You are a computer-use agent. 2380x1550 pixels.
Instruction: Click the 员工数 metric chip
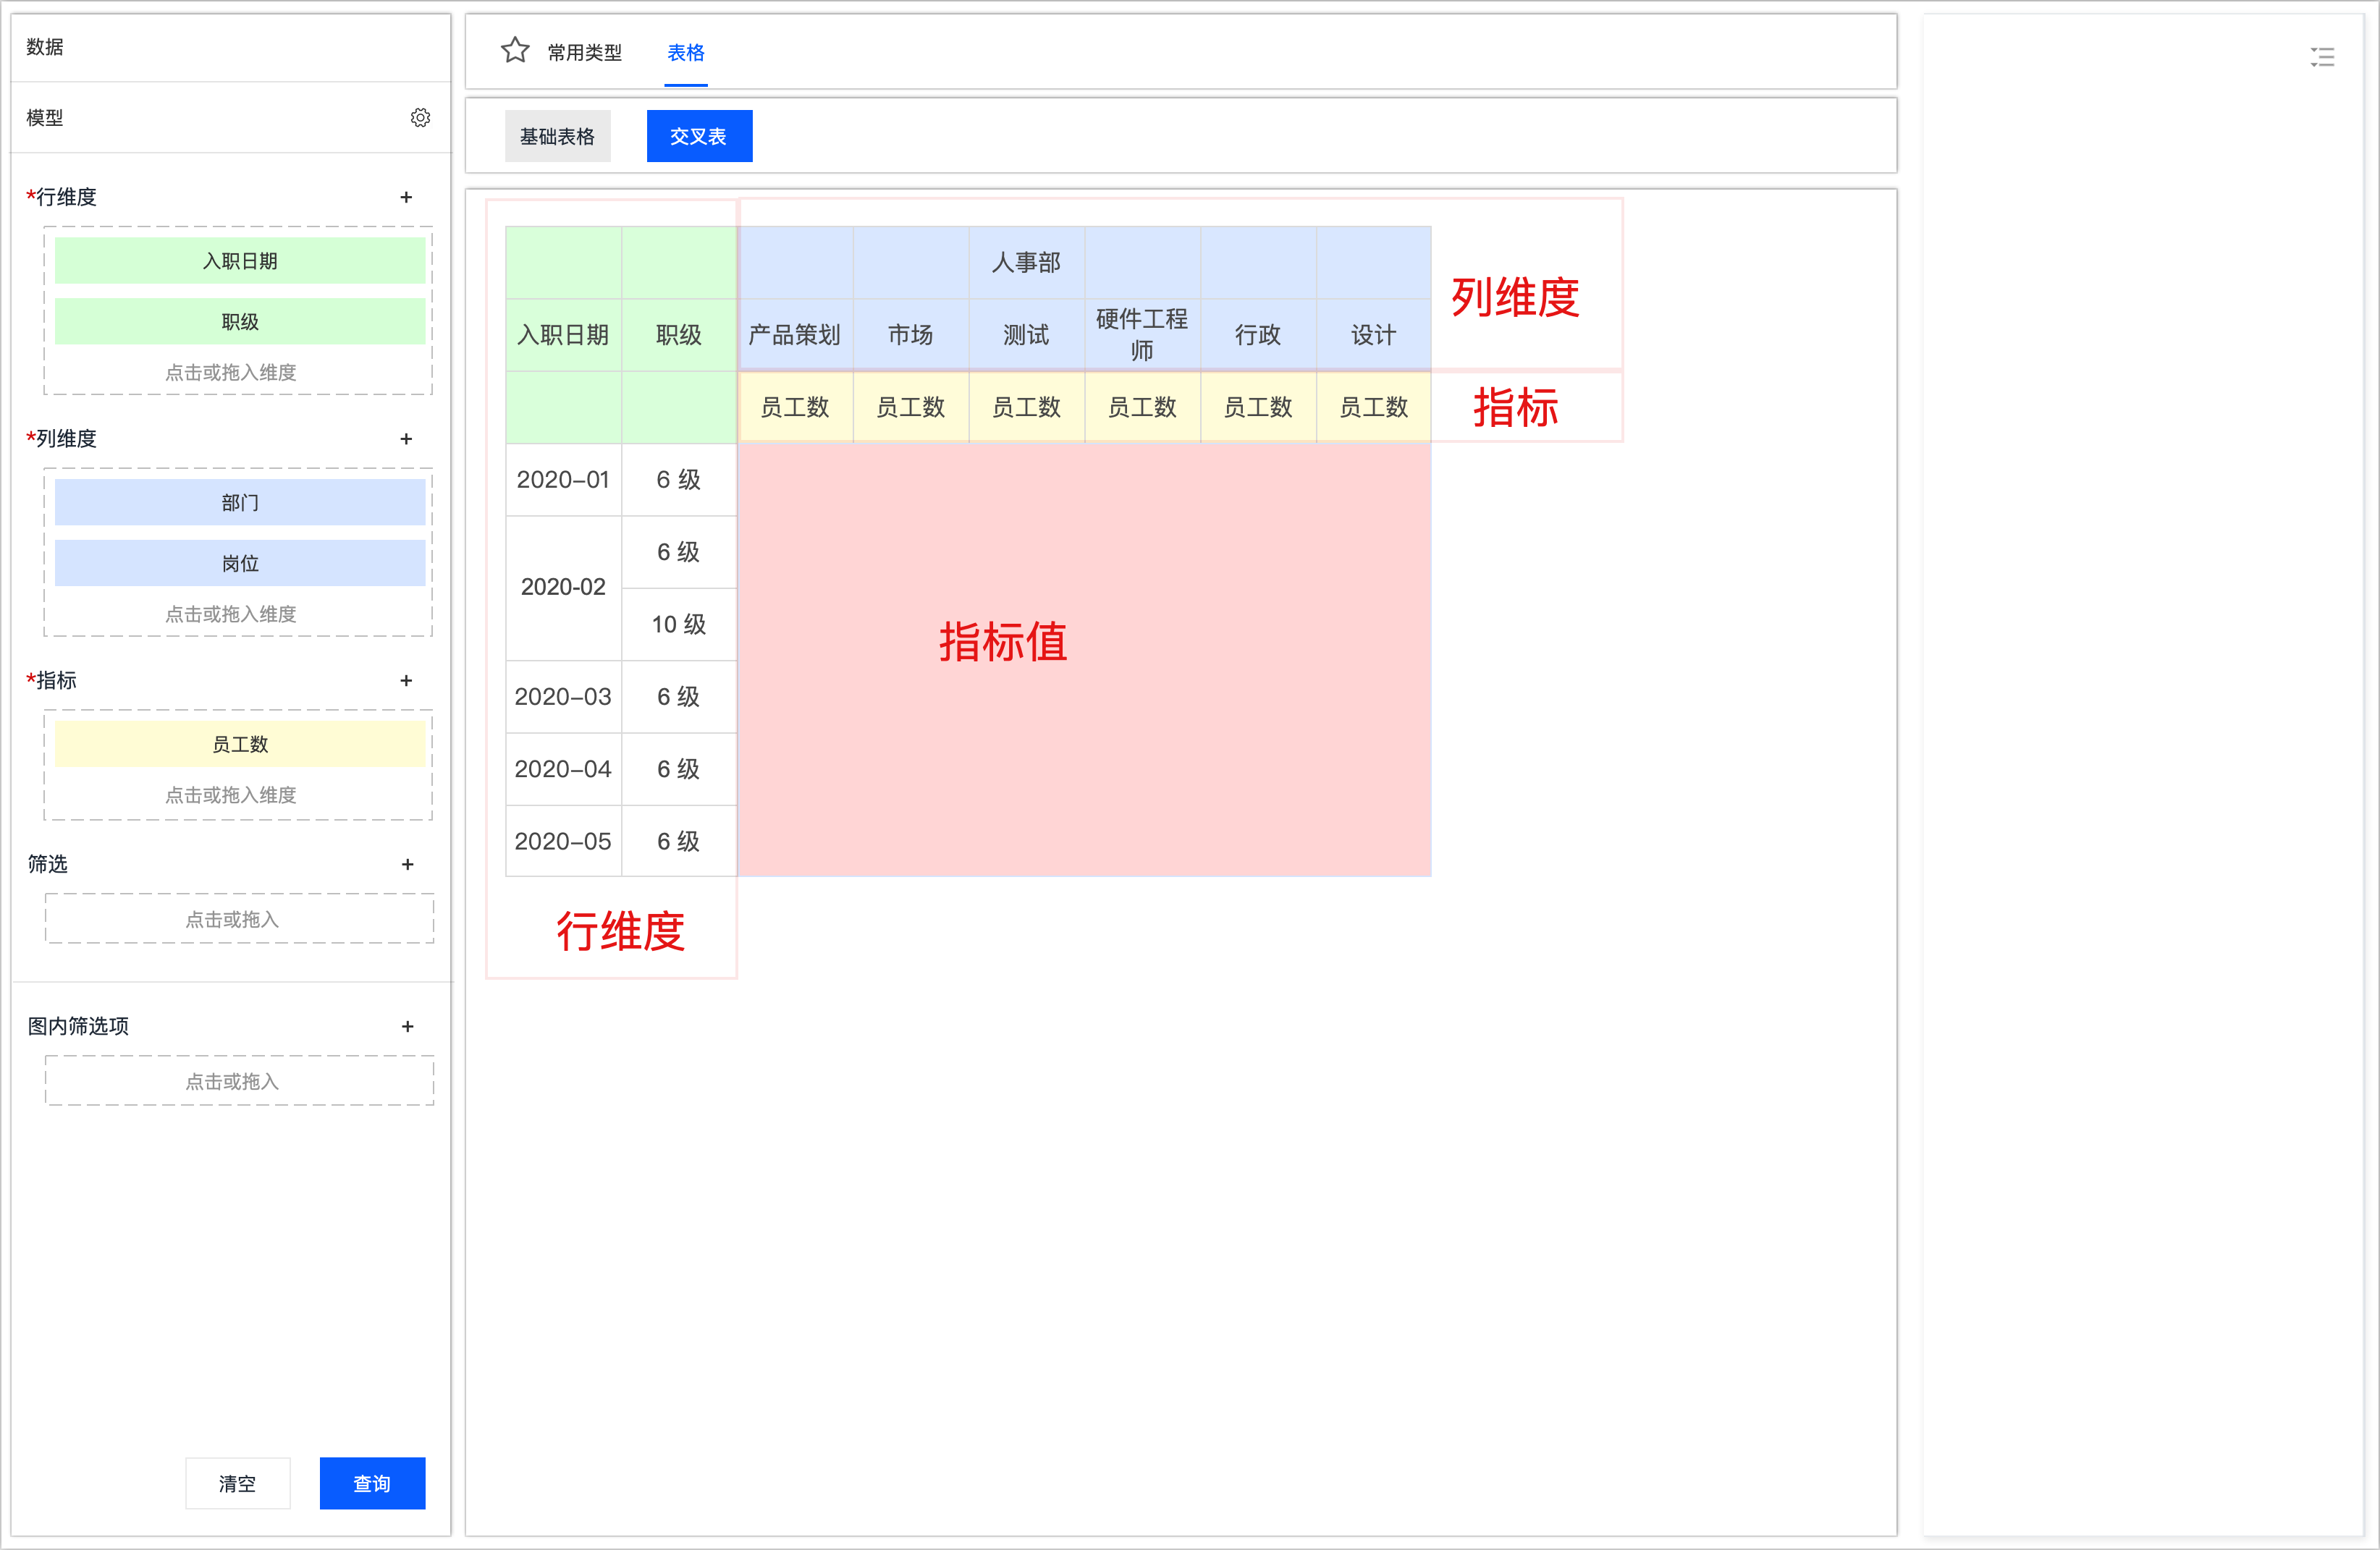point(240,744)
